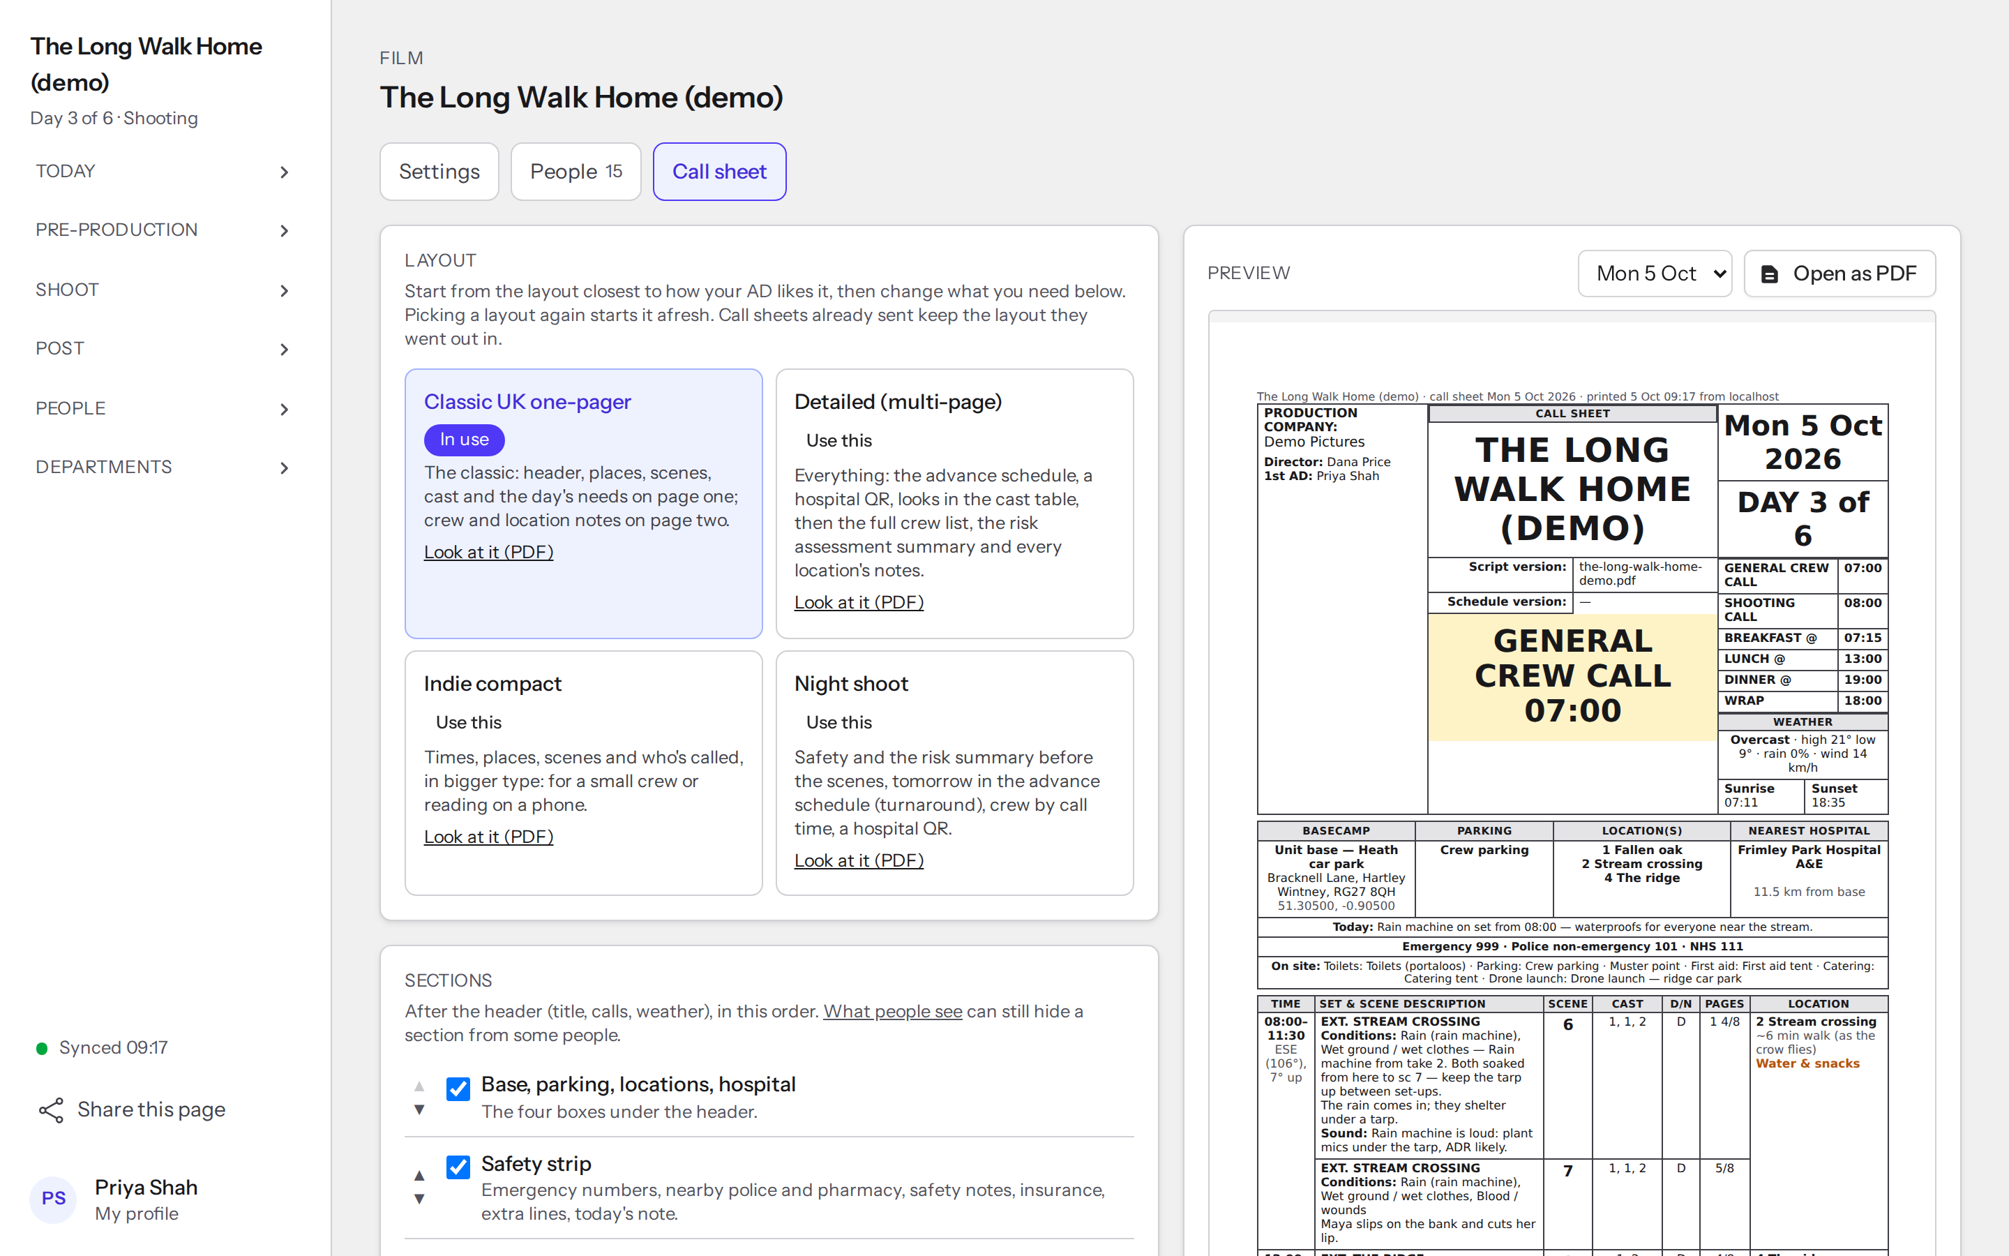Expand the SHOOT sidebar section
This screenshot has height=1256, width=2009.
[x=163, y=290]
